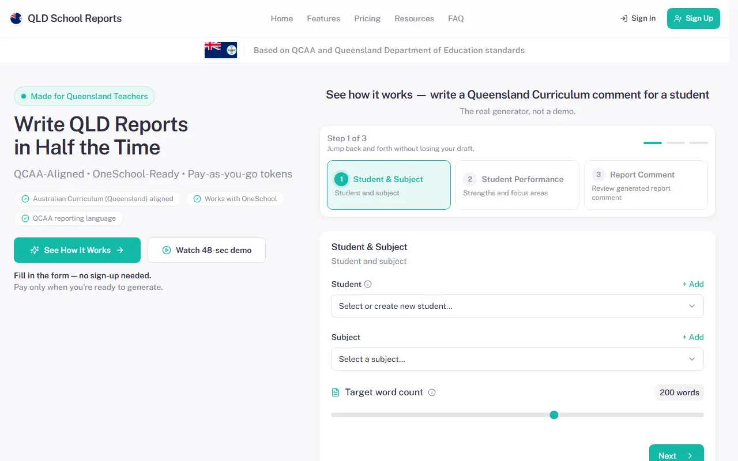The image size is (738, 461).
Task: Click the QLD School Reports logo icon
Action: pyautogui.click(x=17, y=18)
